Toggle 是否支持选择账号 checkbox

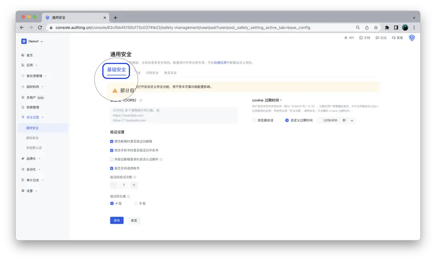(x=111, y=169)
